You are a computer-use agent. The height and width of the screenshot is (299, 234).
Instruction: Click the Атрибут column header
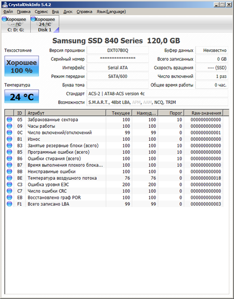point(66,113)
